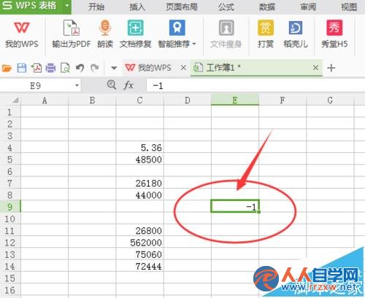The width and height of the screenshot is (365, 298).
Task: Switch to the 我的WPS document tab
Action: click(x=148, y=68)
